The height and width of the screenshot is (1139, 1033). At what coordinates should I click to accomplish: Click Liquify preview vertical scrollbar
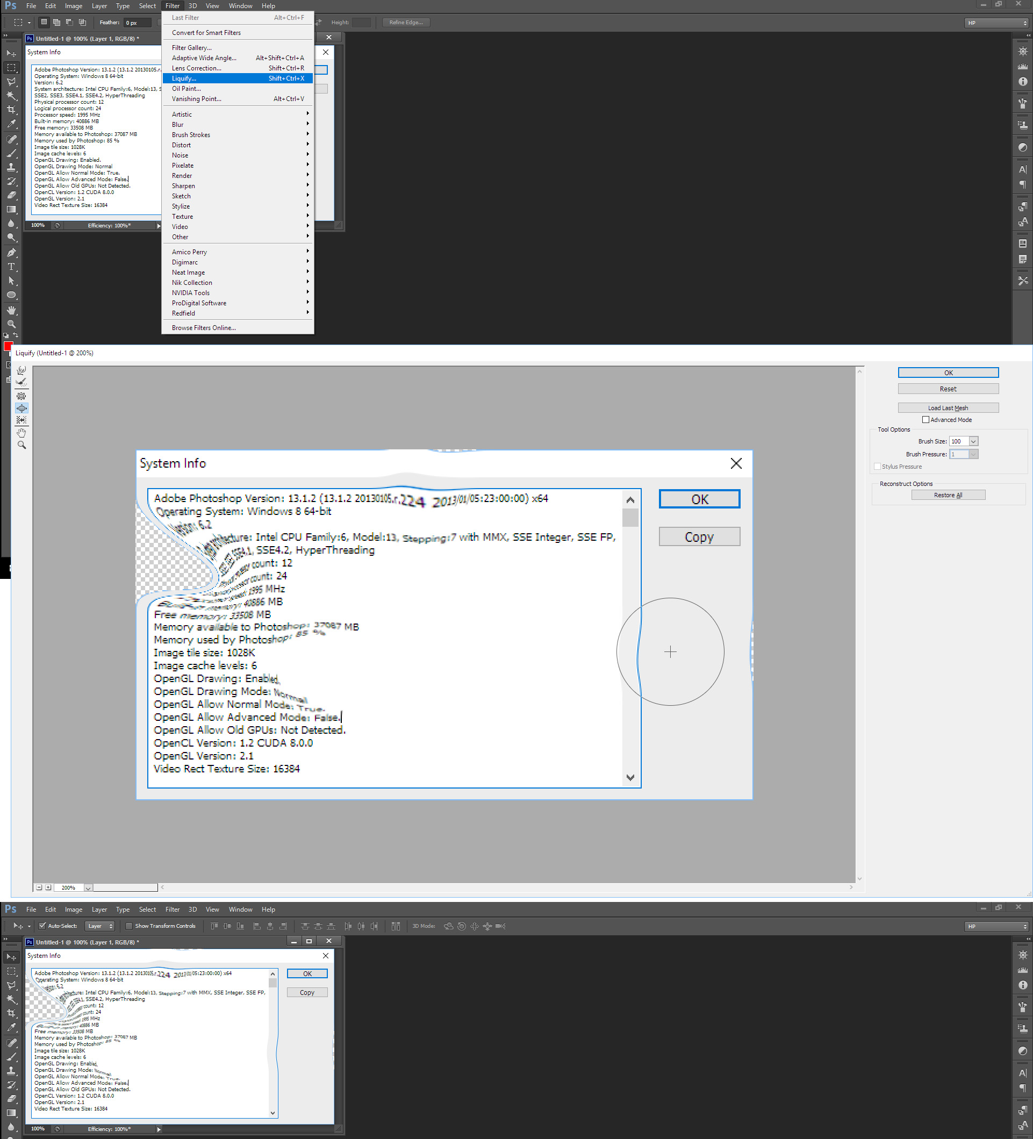859,624
